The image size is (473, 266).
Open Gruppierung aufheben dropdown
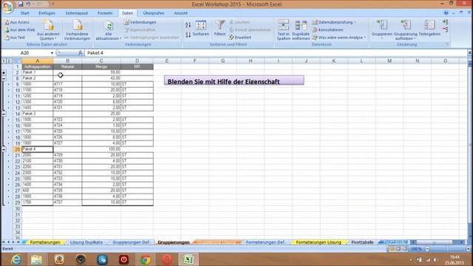point(406,30)
